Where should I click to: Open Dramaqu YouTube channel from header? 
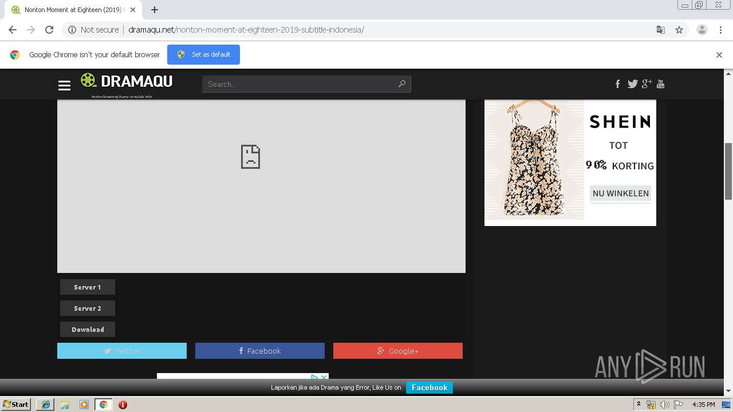(x=660, y=84)
